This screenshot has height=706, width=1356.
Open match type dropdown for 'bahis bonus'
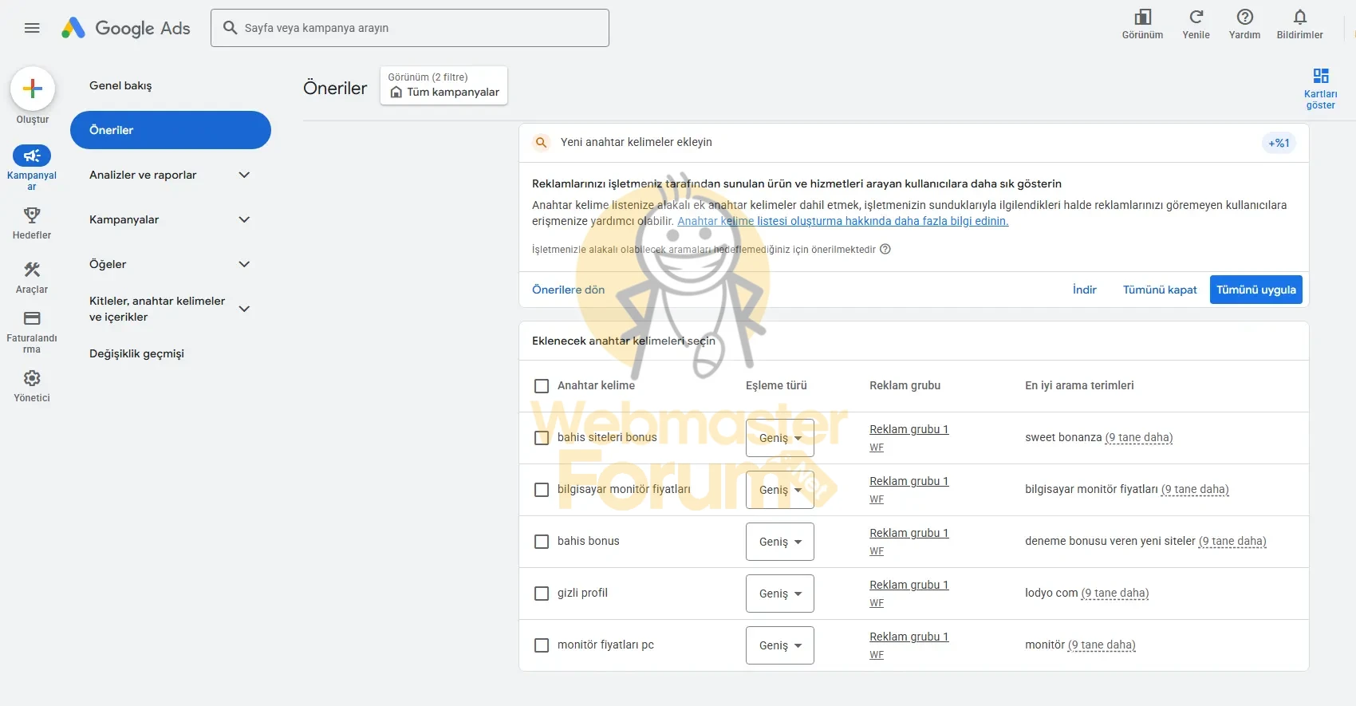click(779, 542)
